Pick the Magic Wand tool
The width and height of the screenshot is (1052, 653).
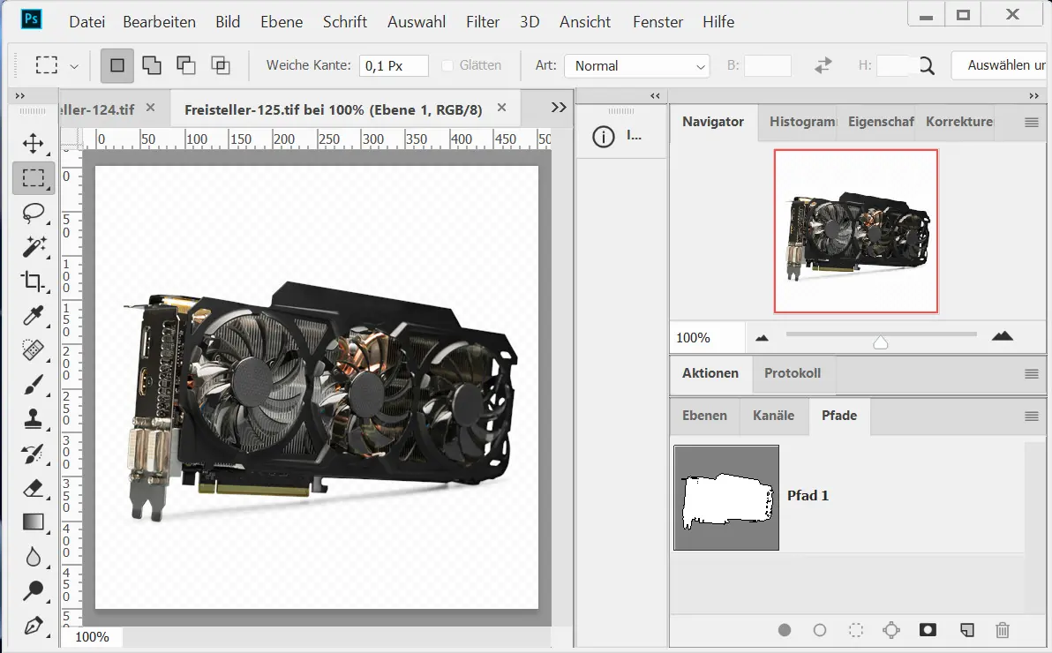pos(34,247)
